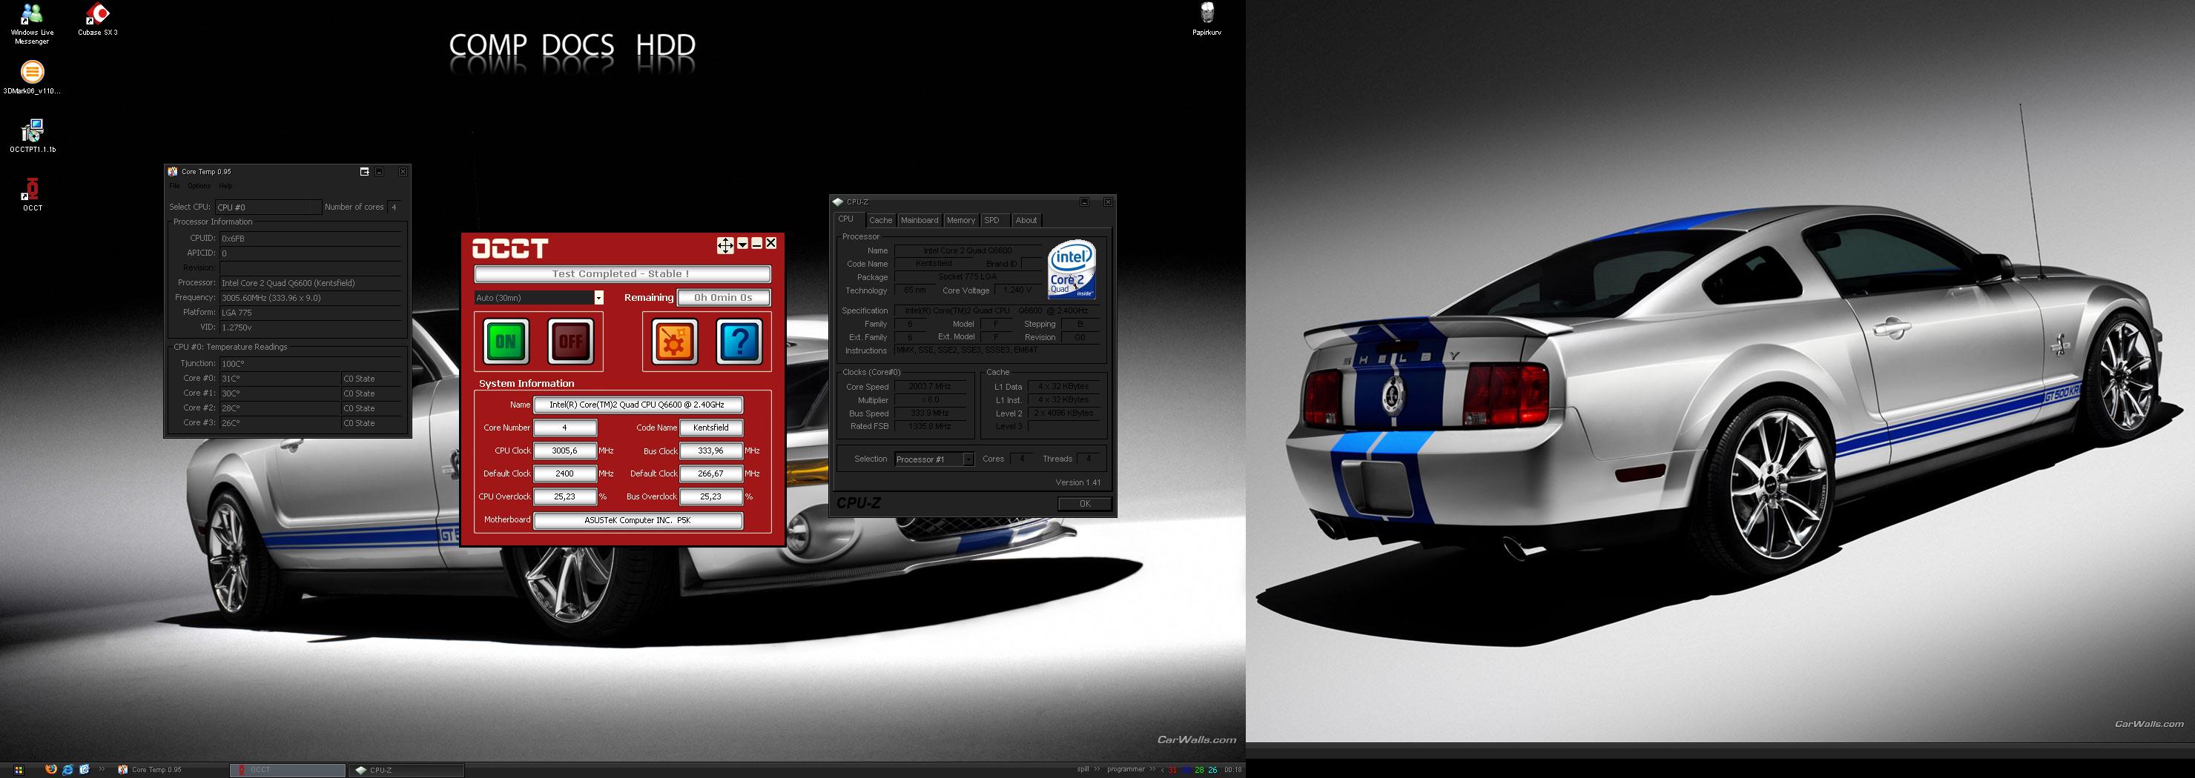Start the OCCT test with ON button
Viewport: 2195px width, 778px height.
506,342
